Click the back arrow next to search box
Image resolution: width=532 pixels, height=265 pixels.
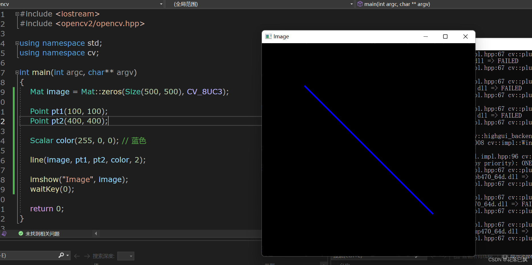point(77,256)
